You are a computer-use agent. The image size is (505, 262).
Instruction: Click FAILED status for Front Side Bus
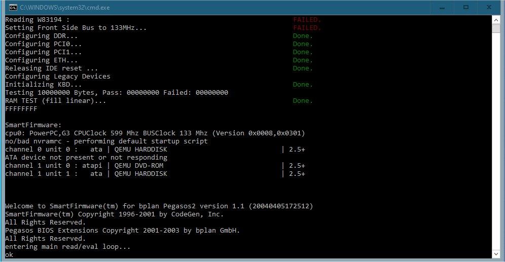(307, 28)
